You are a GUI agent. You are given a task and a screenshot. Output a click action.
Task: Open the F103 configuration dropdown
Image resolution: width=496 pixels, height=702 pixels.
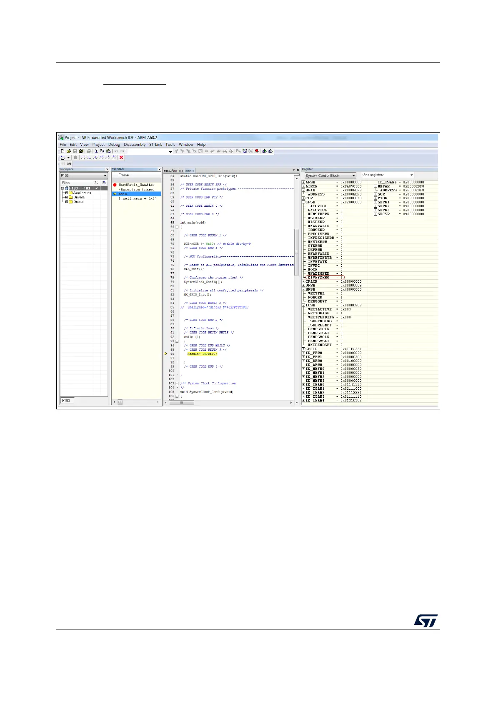tap(105, 175)
